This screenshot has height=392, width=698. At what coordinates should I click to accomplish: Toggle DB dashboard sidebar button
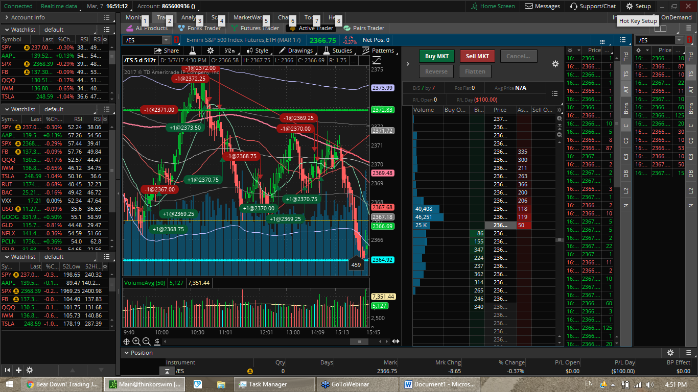click(626, 174)
